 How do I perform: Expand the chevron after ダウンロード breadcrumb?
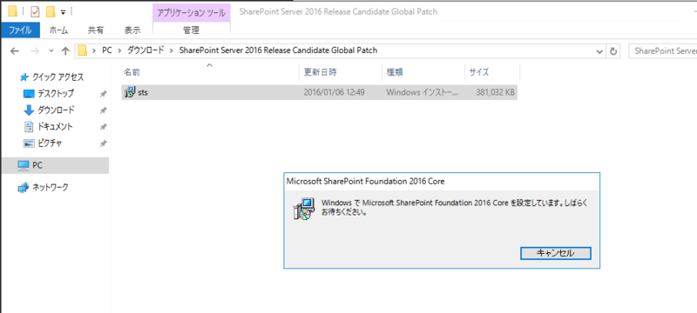tap(173, 50)
